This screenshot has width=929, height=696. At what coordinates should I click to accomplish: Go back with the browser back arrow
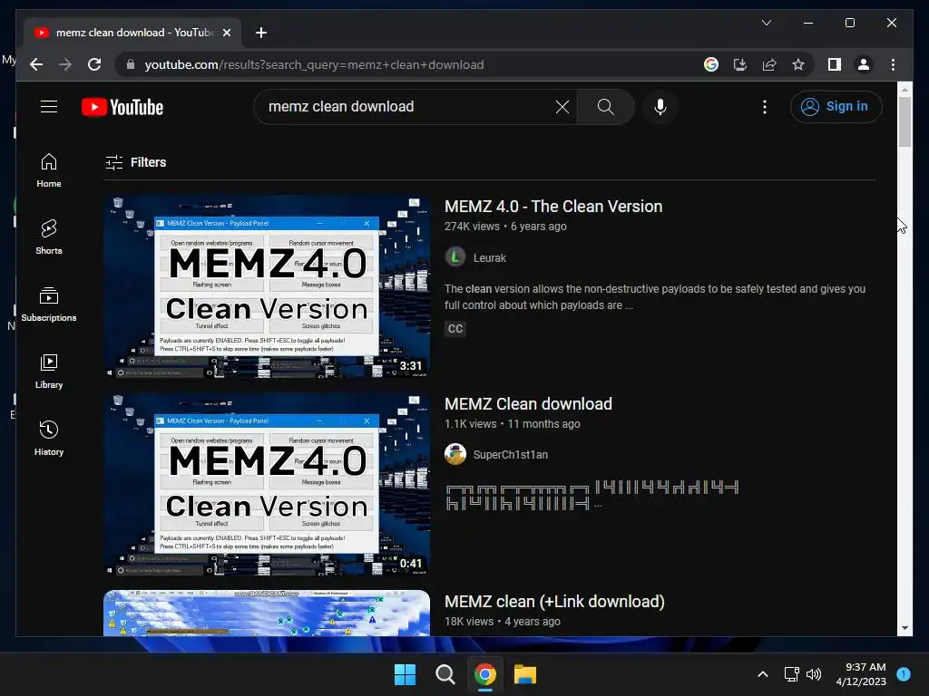tap(36, 64)
